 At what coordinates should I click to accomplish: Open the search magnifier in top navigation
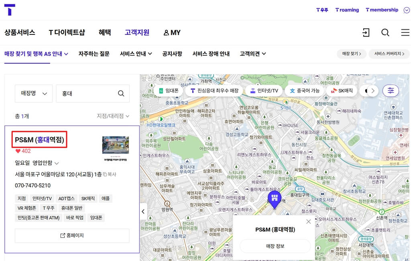point(385,32)
